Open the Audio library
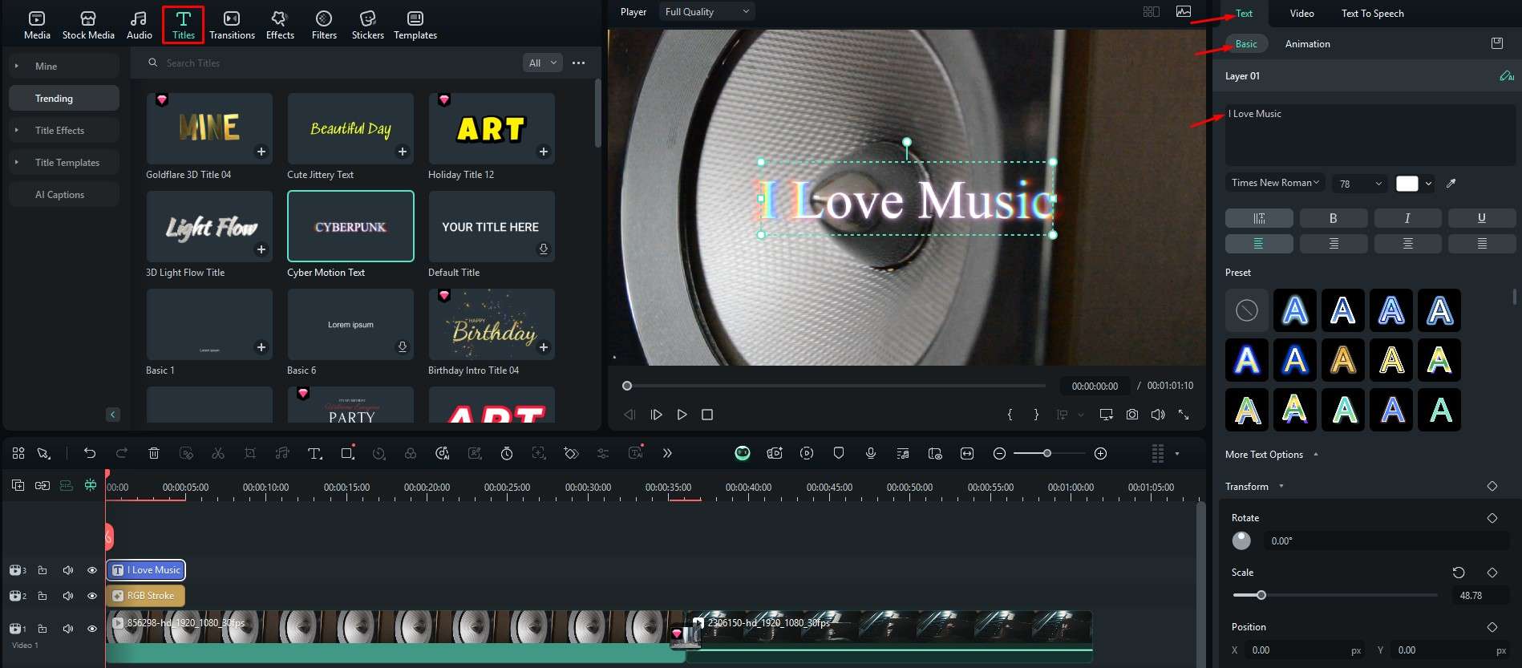This screenshot has width=1522, height=668. click(139, 25)
